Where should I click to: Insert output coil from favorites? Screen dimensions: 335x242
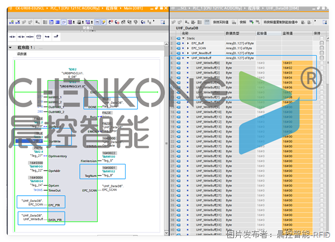(30, 37)
